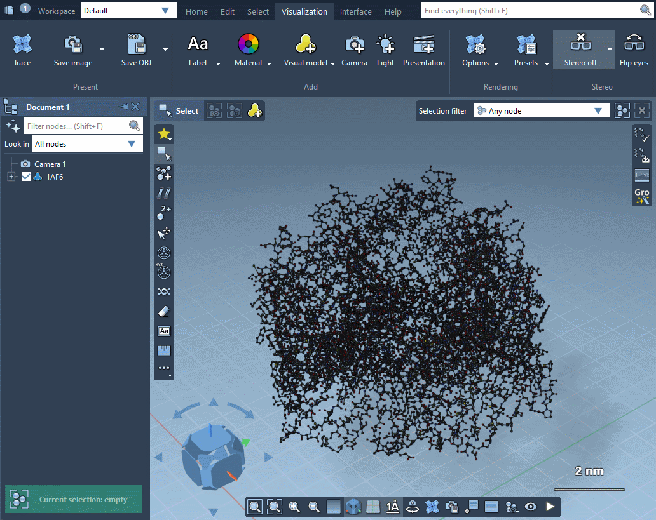Select the Eraser tool in left toolbar
The height and width of the screenshot is (520, 656).
(164, 311)
